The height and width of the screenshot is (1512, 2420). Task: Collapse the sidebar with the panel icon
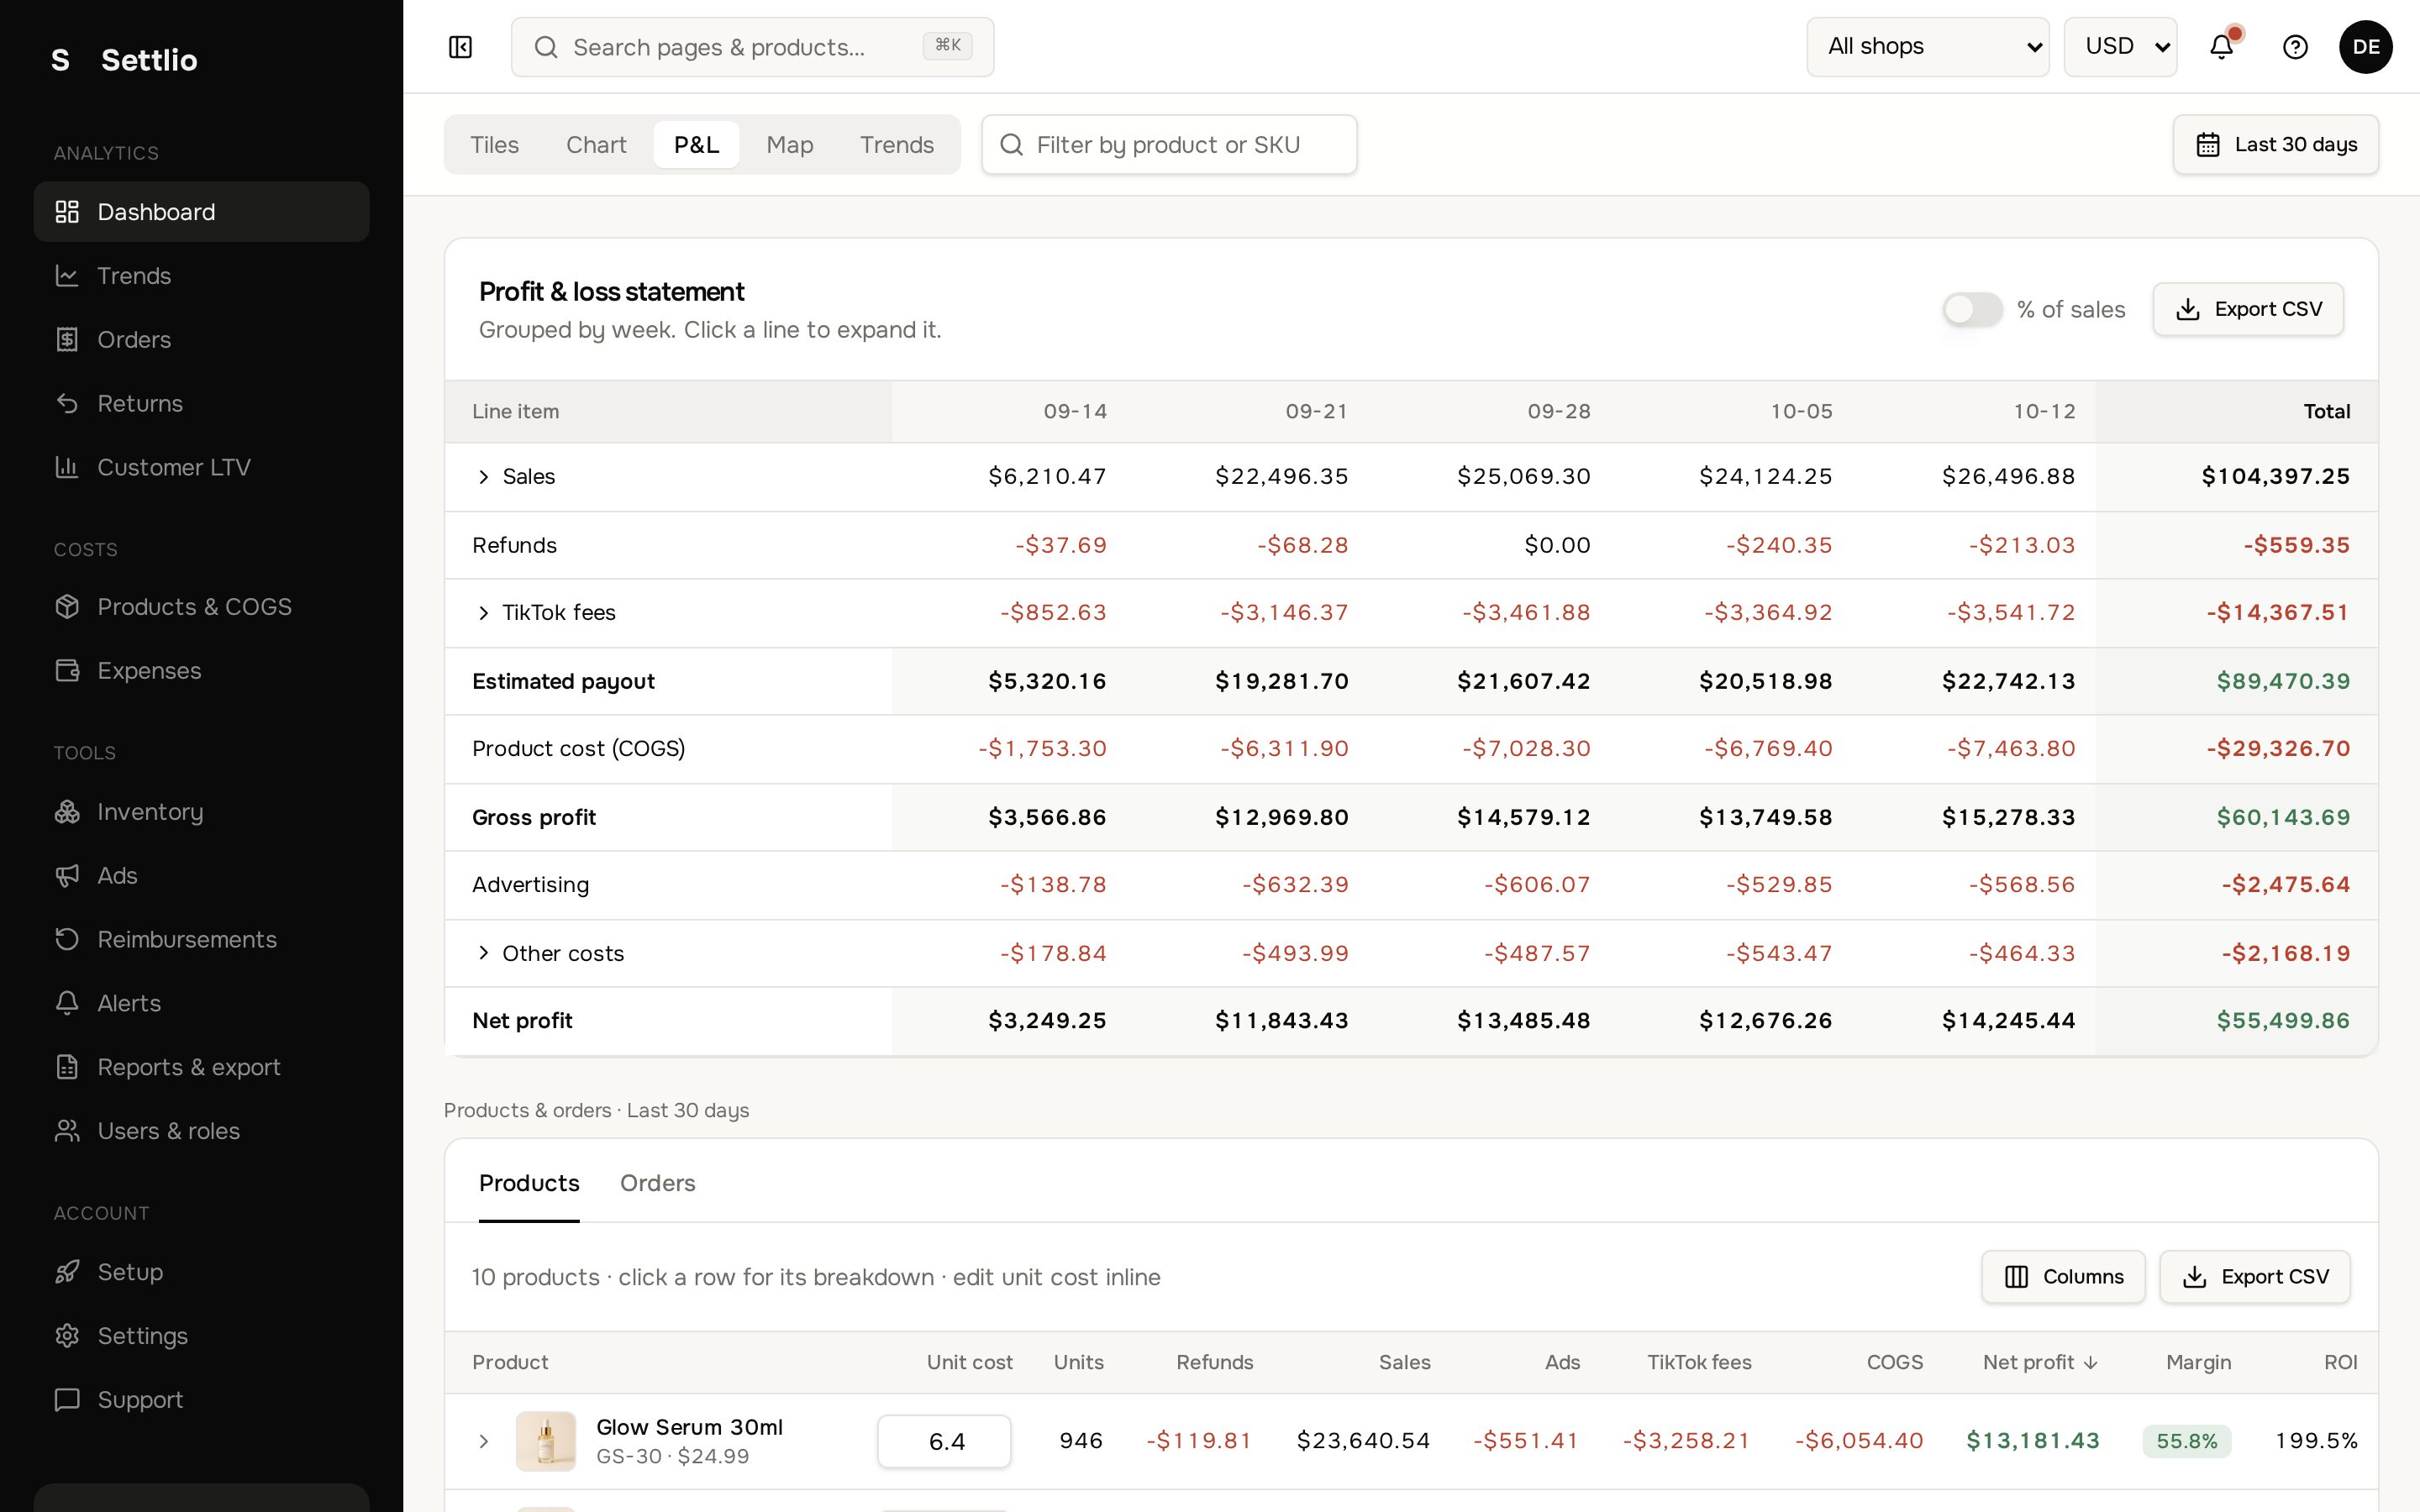pyautogui.click(x=460, y=47)
